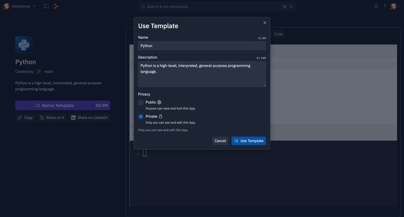Select the Public privacy option

tap(141, 102)
